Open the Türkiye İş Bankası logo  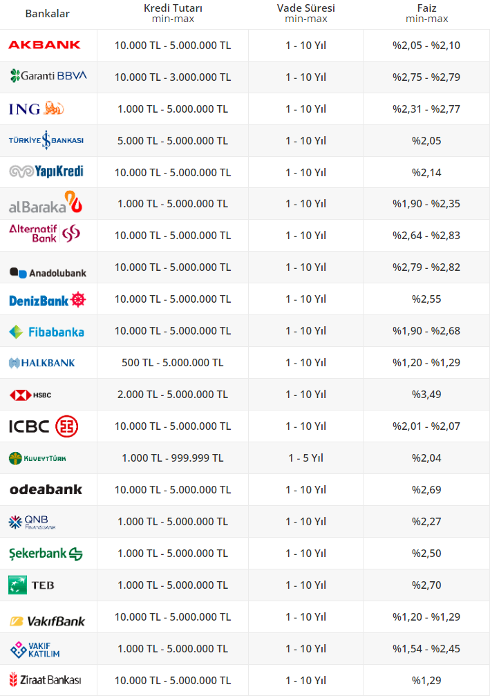(46, 140)
